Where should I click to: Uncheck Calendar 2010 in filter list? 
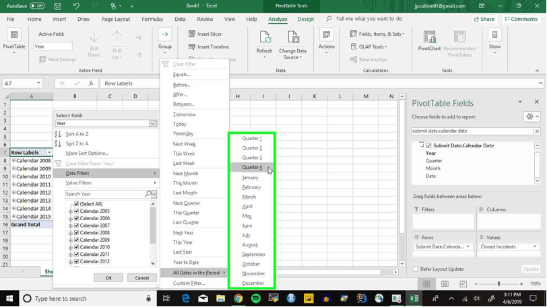(76, 247)
